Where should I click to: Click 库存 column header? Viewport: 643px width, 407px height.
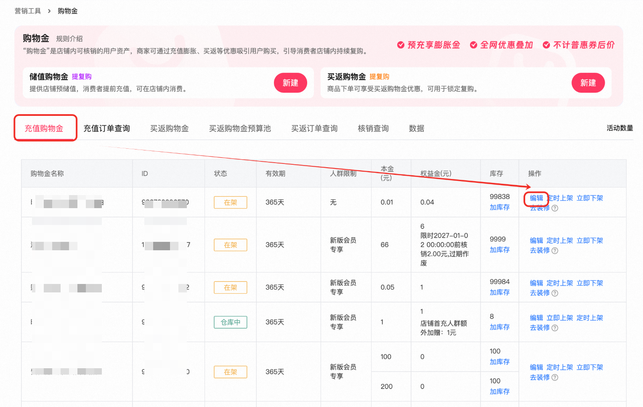[497, 174]
